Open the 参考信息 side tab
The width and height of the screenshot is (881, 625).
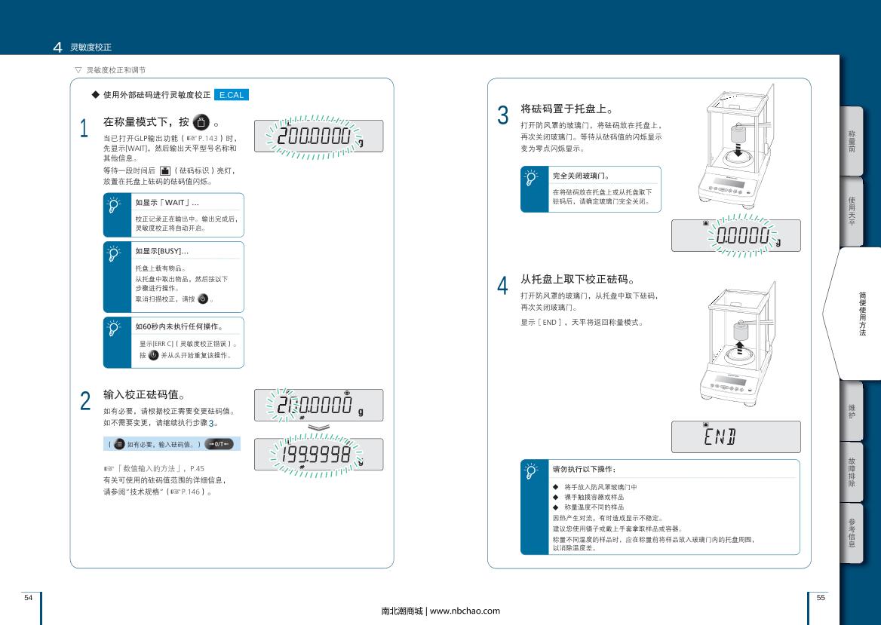(852, 532)
